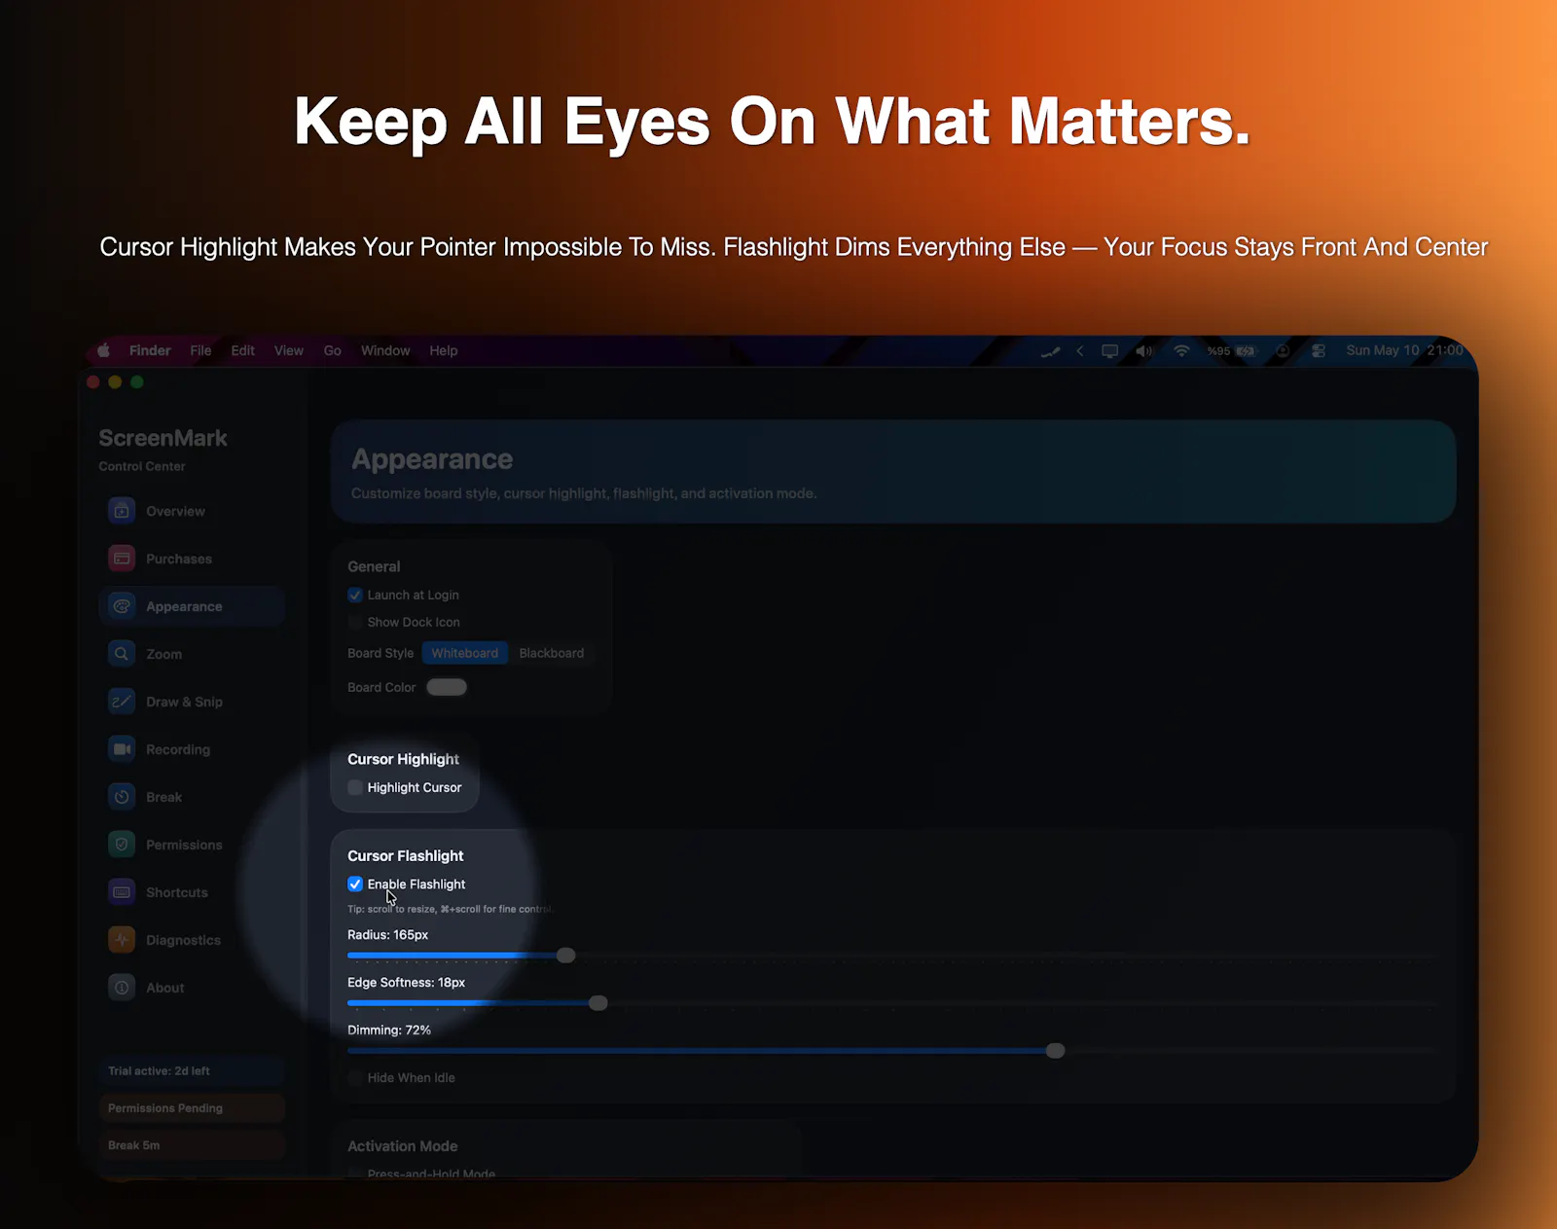Enable the Hide When Idle checkbox
This screenshot has width=1557, height=1229.
(355, 1077)
